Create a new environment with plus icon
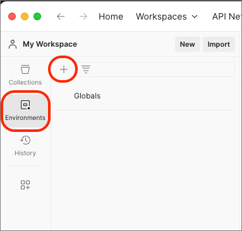This screenshot has height=231, width=242. (x=64, y=69)
